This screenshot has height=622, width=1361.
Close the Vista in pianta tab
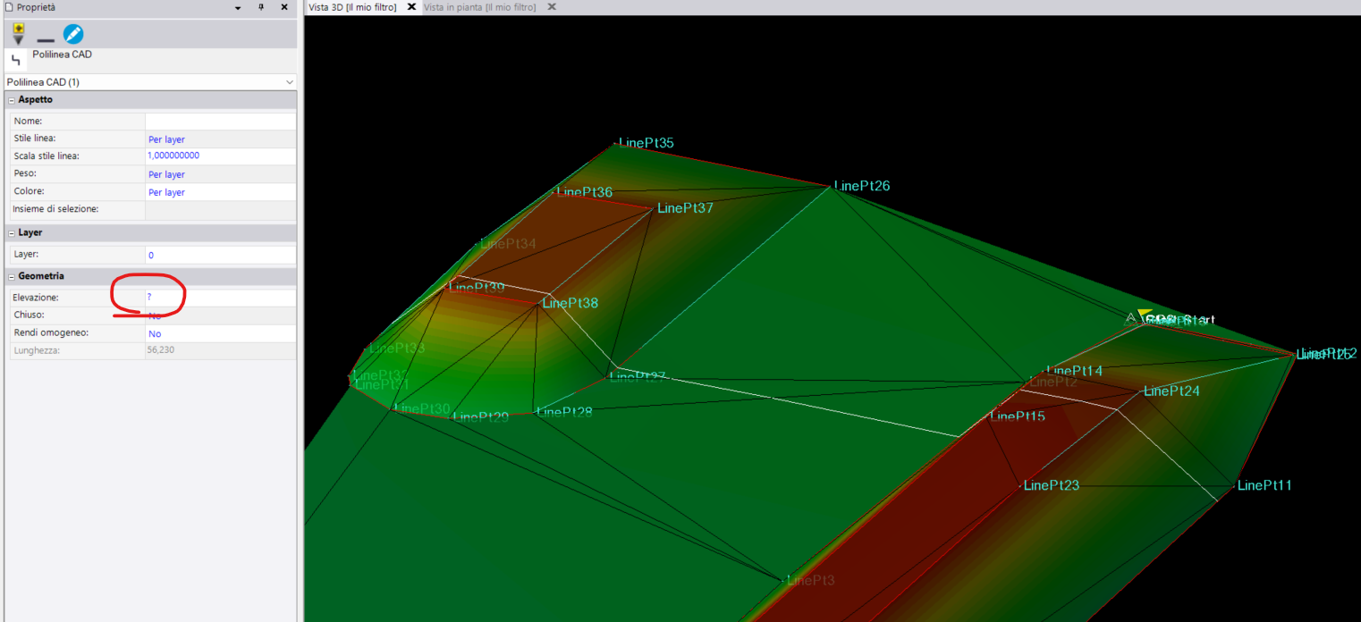552,7
